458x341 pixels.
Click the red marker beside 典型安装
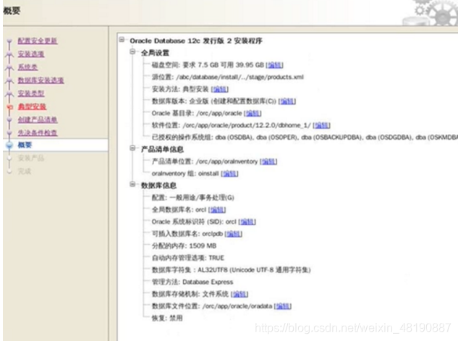[9, 107]
